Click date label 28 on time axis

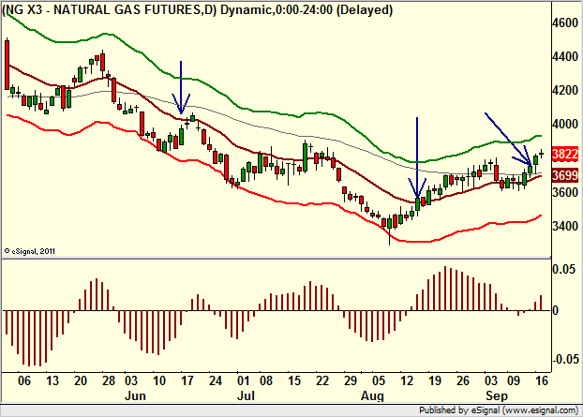(109, 380)
